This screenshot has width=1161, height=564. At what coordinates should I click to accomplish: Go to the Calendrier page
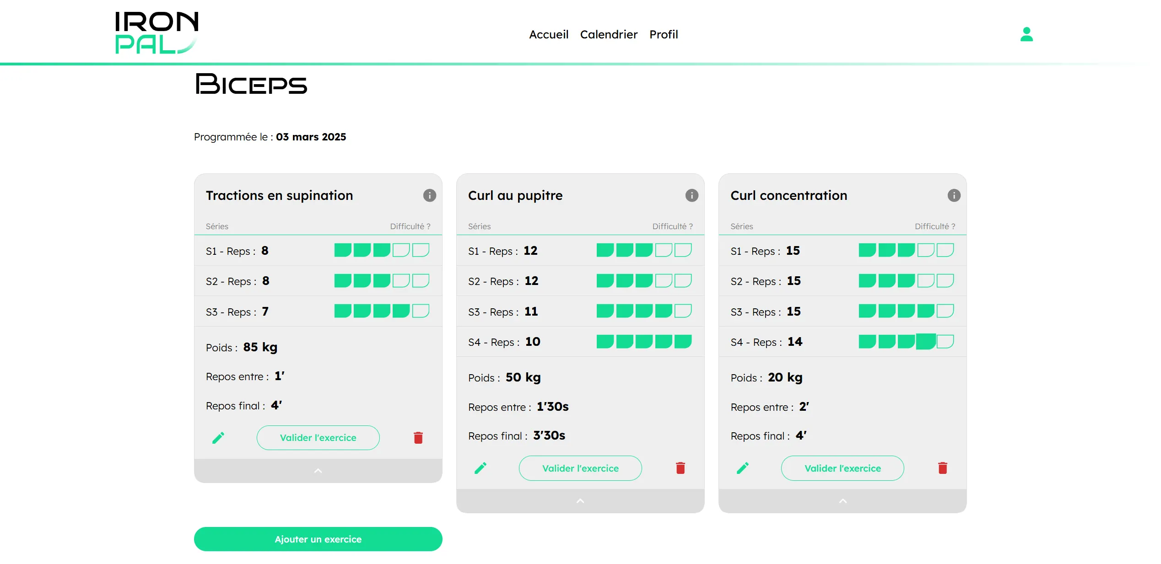click(608, 34)
